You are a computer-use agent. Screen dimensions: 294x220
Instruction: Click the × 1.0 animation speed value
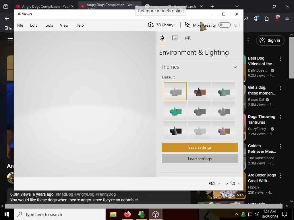click(231, 184)
